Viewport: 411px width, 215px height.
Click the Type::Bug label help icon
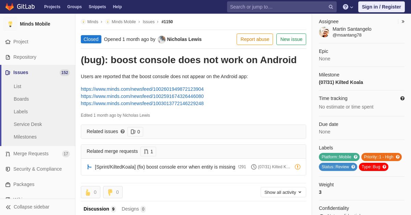click(x=384, y=167)
